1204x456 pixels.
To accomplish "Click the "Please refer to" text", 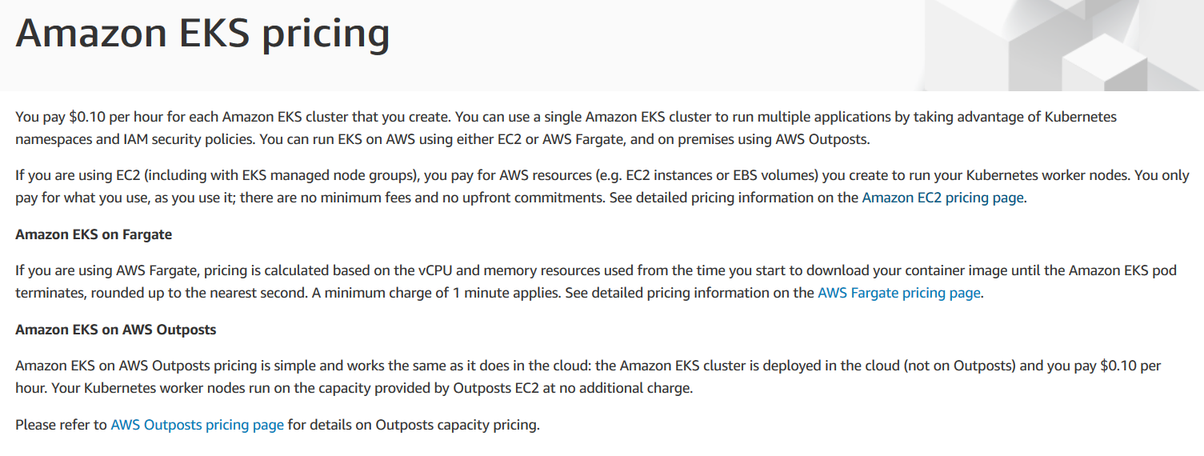I will click(x=61, y=425).
